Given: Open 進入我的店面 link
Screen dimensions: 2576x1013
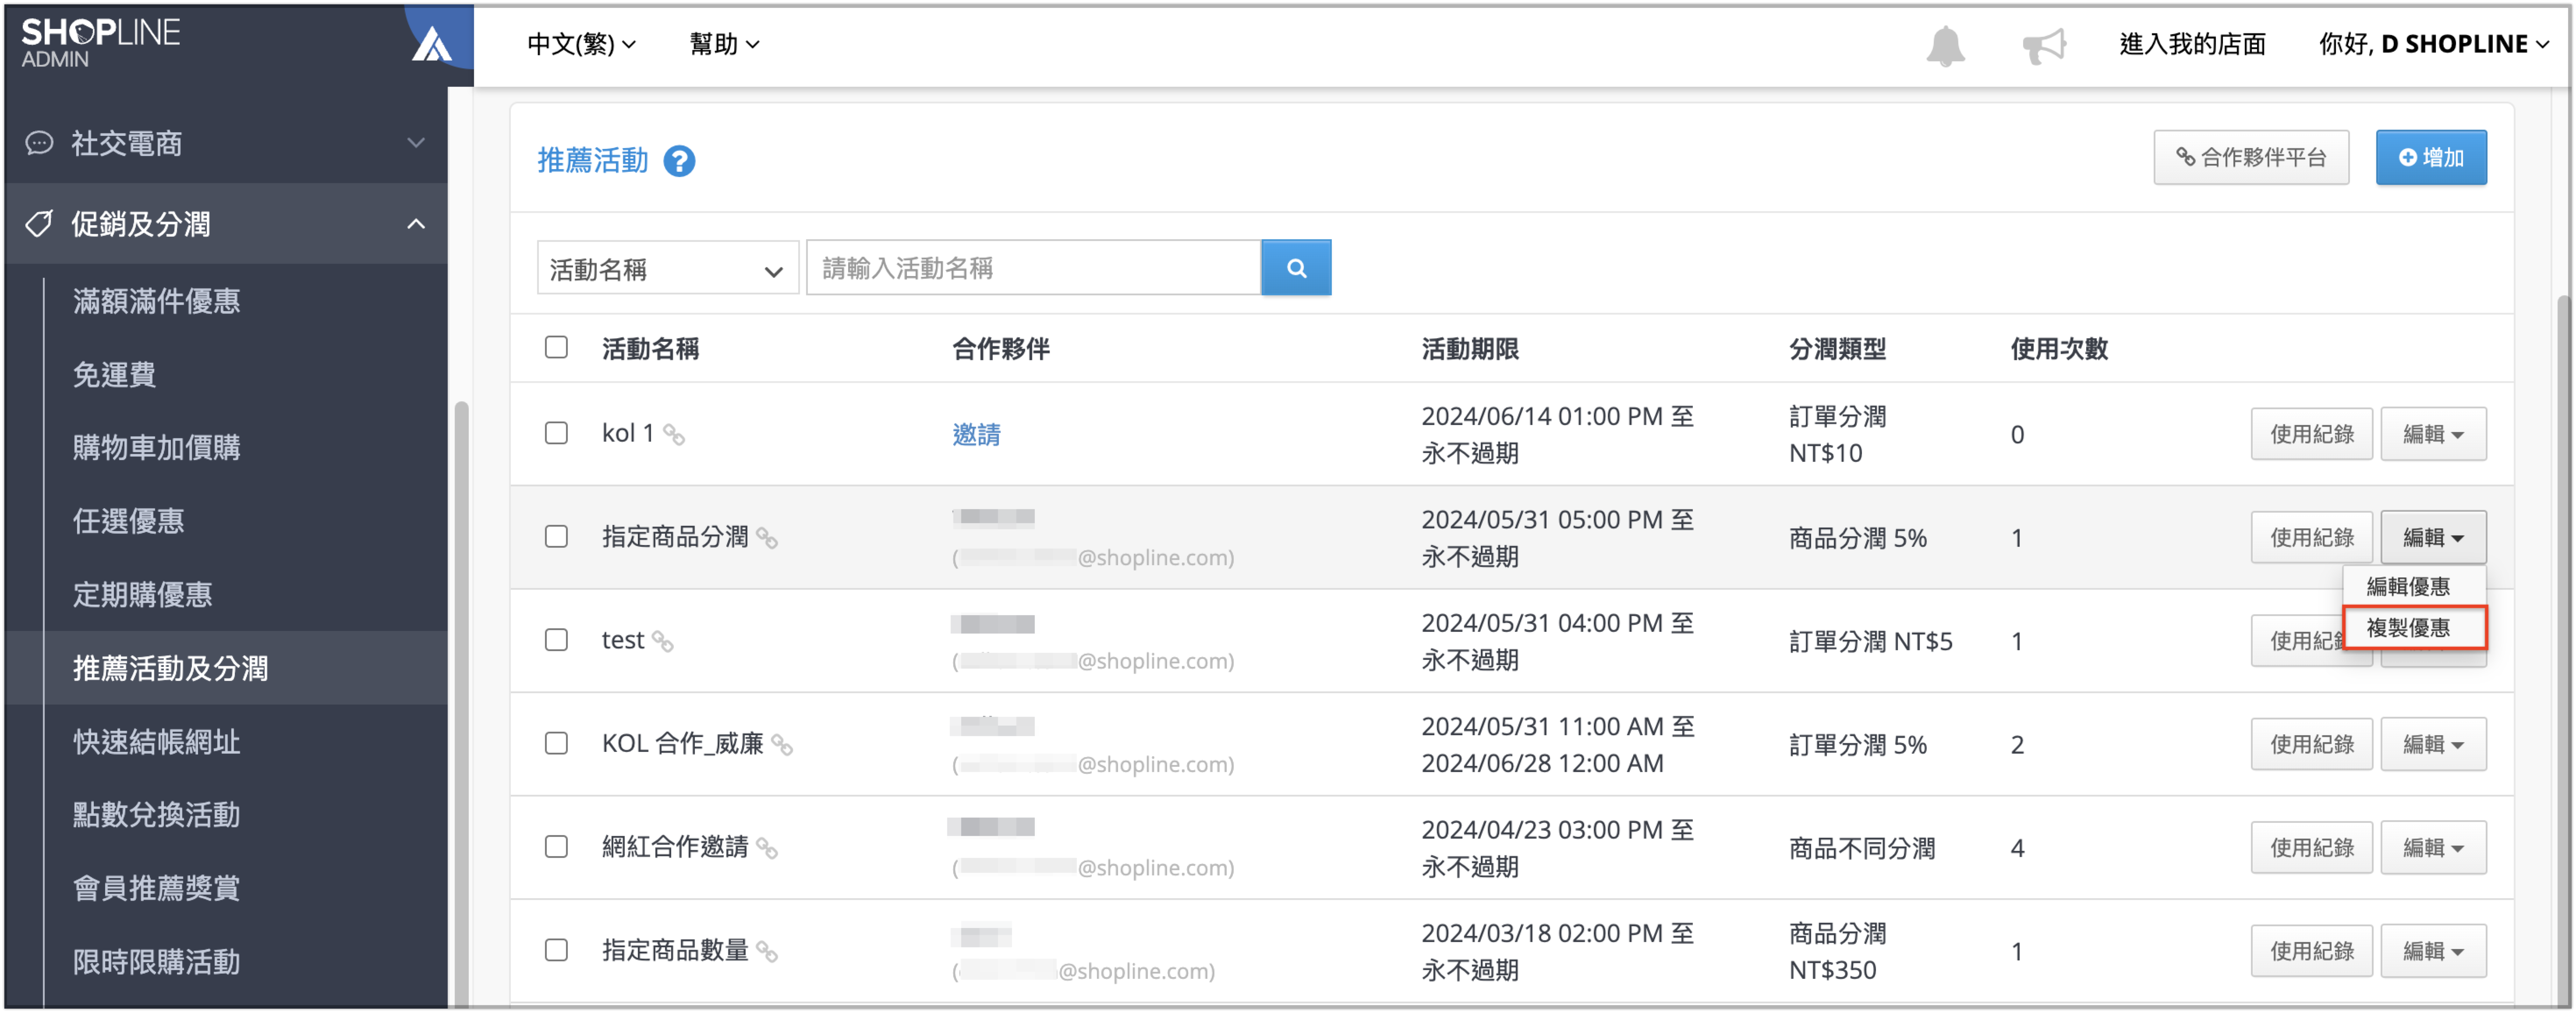Looking at the screenshot, I should point(2192,44).
